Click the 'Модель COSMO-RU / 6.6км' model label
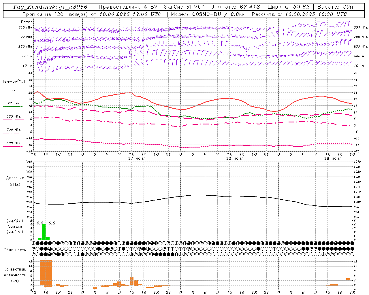This screenshot has height=295, width=369. pos(208,14)
